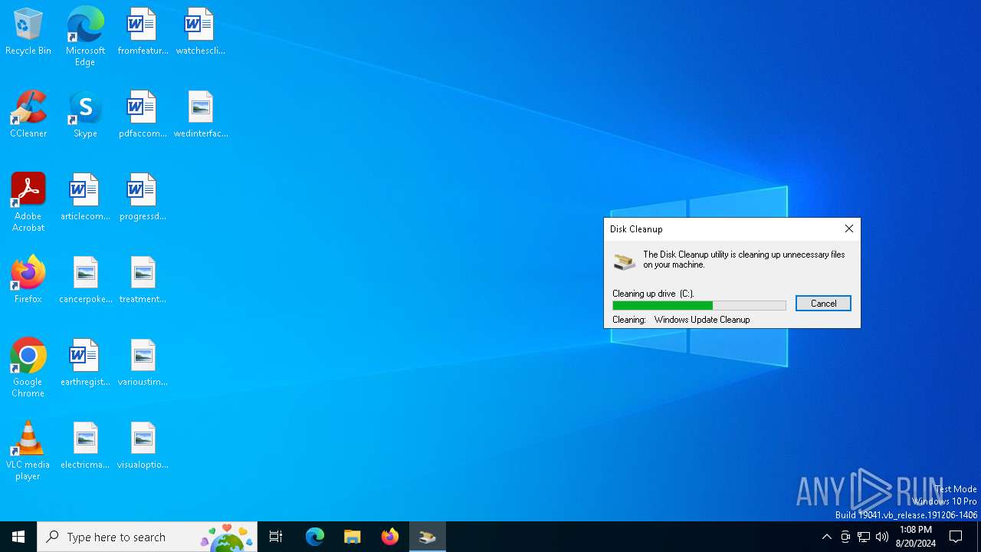Image resolution: width=981 pixels, height=552 pixels.
Task: Open File Explorer from the taskbar
Action: [353, 537]
